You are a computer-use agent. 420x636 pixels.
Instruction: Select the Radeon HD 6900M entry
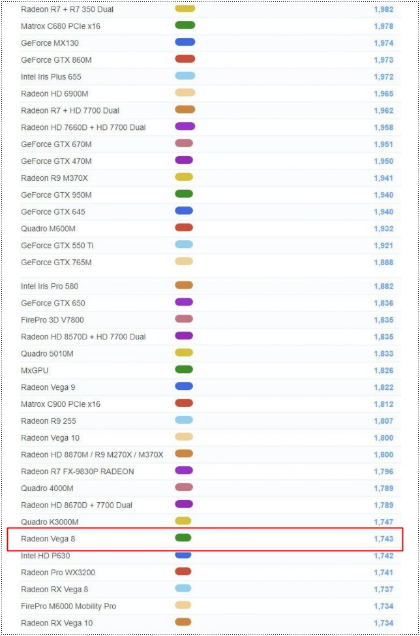pyautogui.click(x=55, y=93)
